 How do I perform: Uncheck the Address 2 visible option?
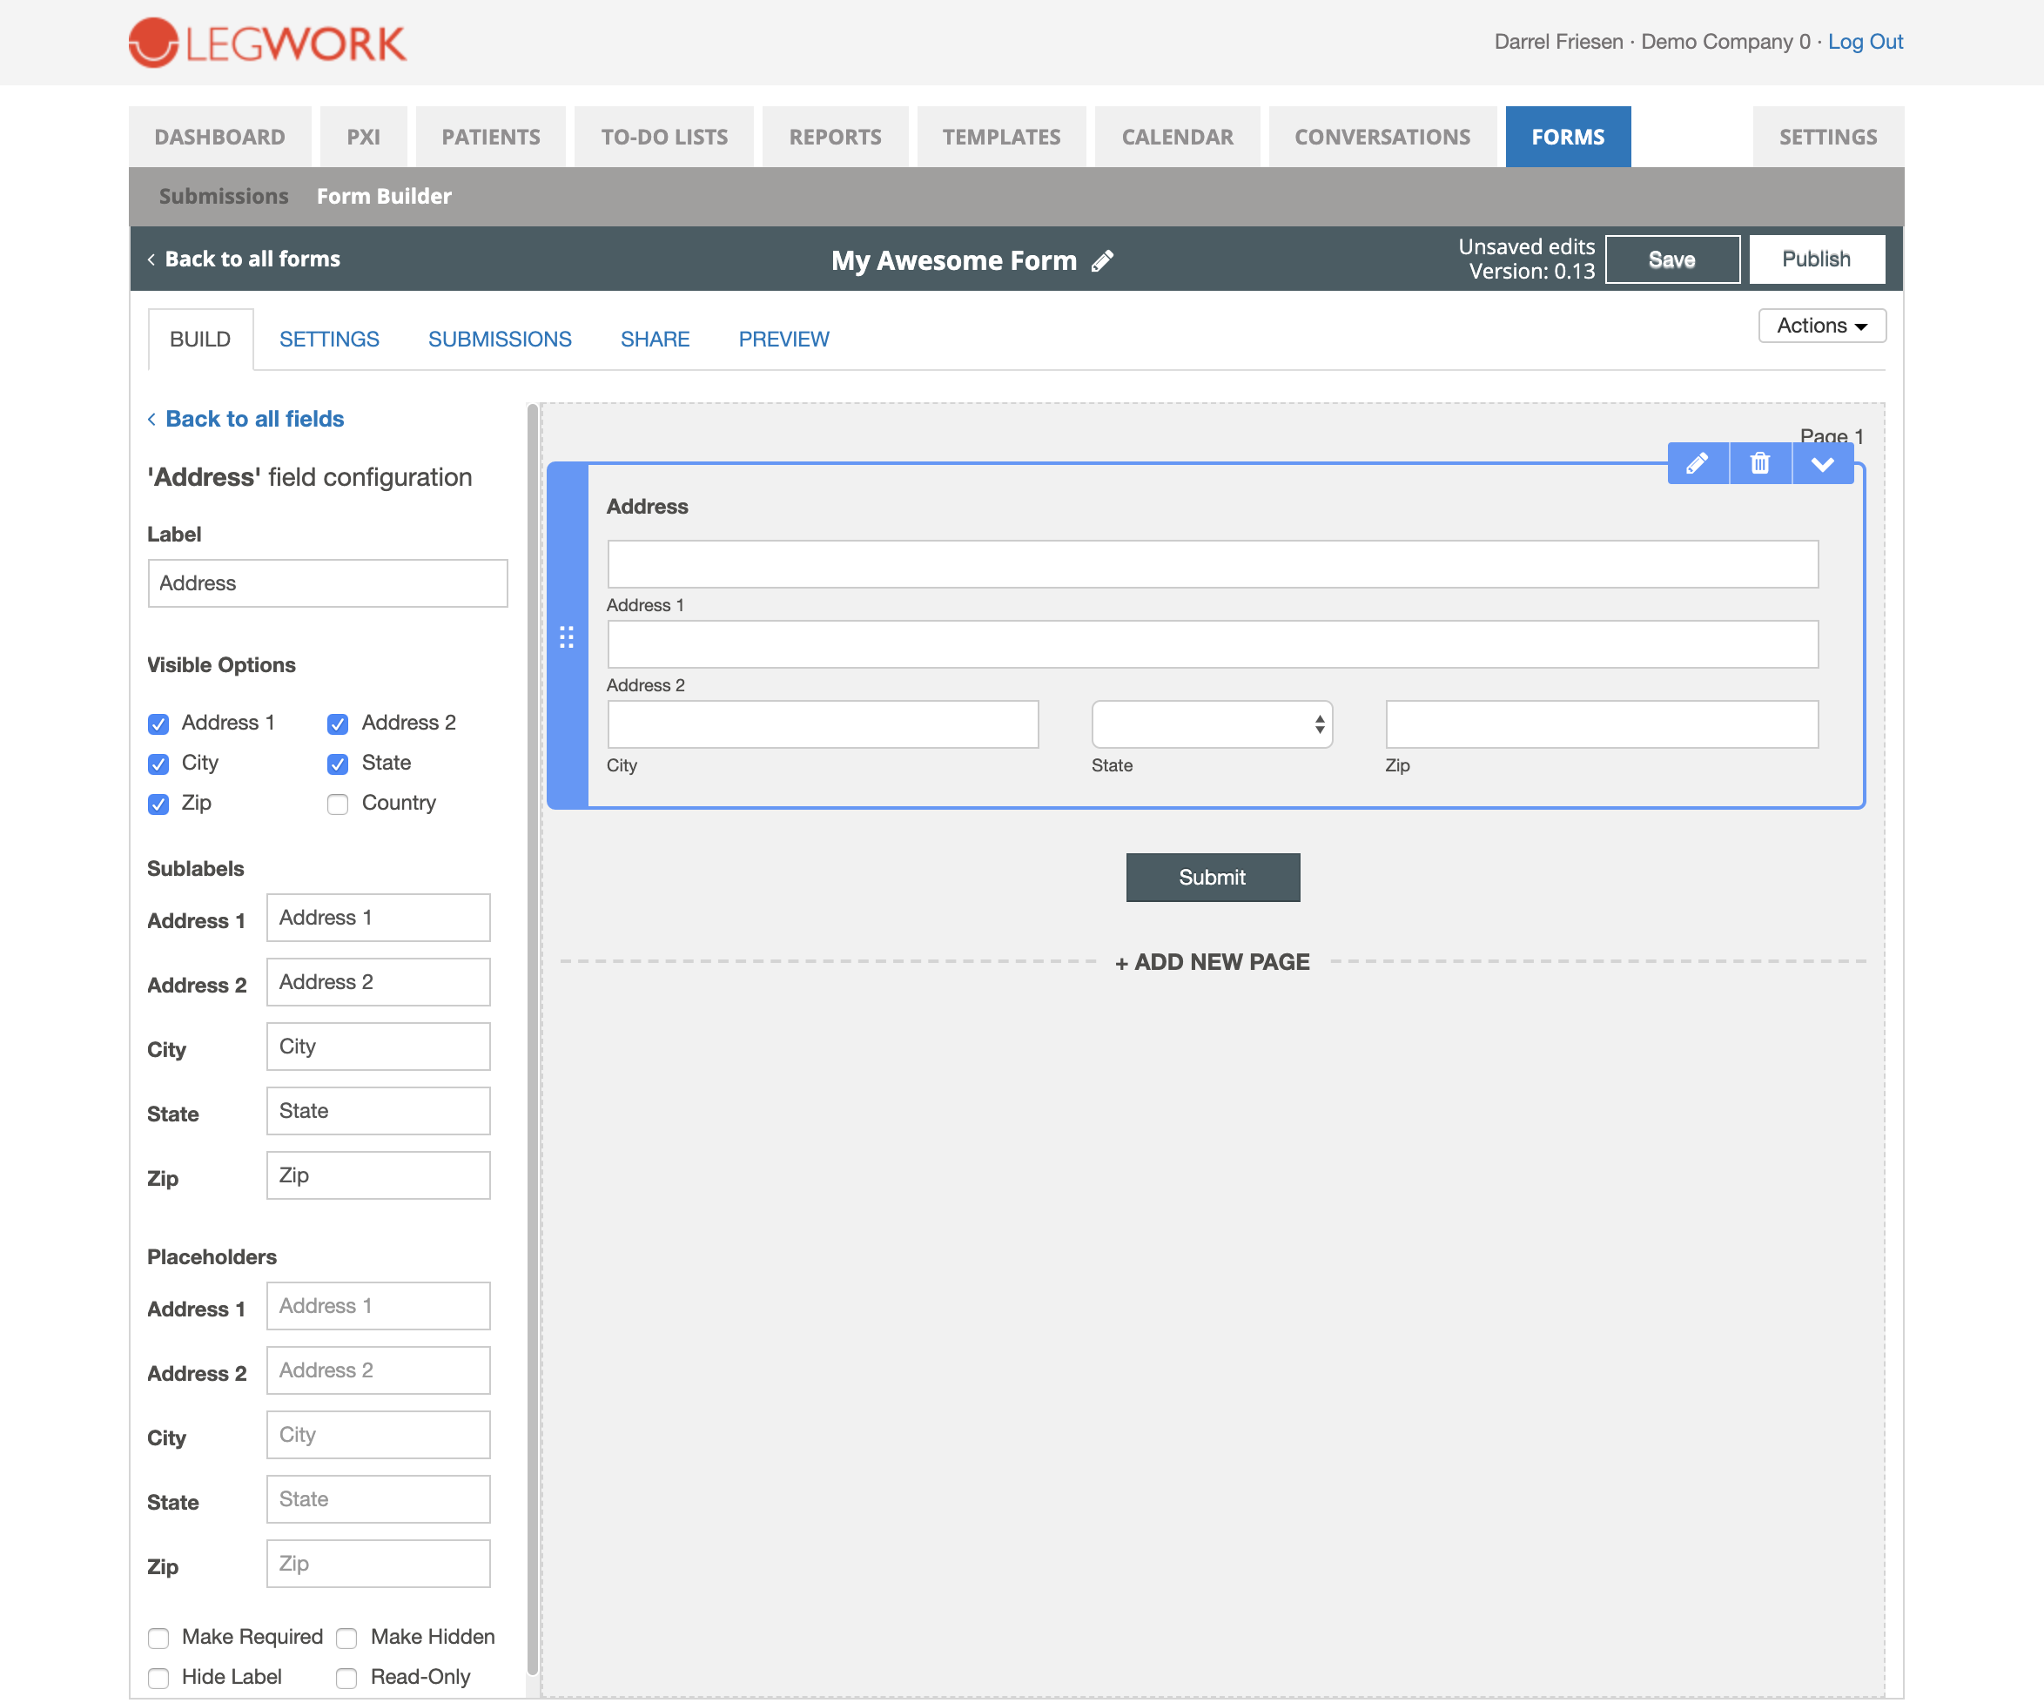[338, 724]
